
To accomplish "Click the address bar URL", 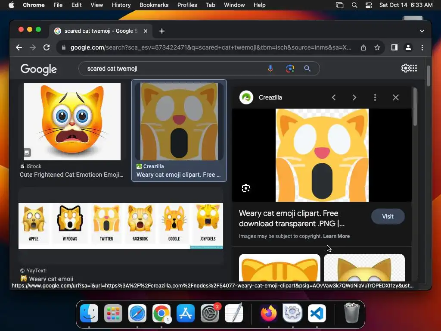I will pyautogui.click(x=211, y=47).
